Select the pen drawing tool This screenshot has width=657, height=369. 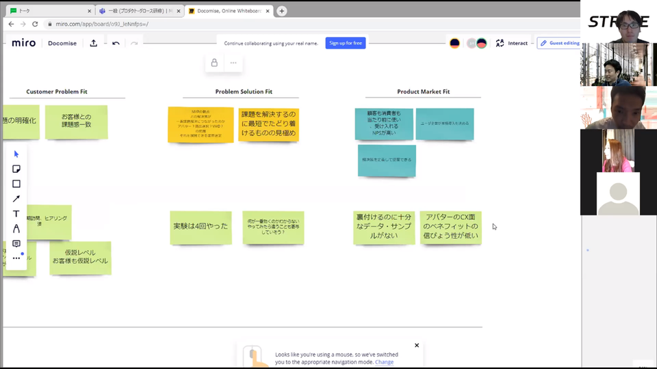16,229
